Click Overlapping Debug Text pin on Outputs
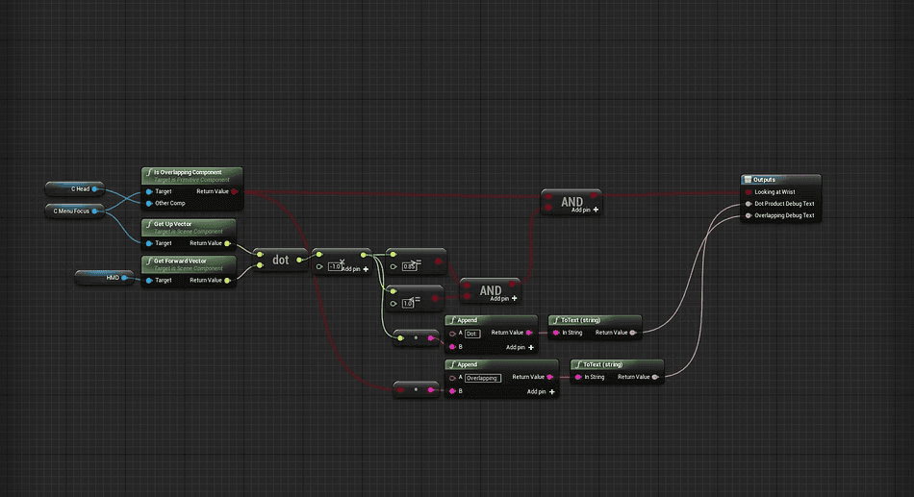Viewport: 914px width, 497px height. point(749,215)
